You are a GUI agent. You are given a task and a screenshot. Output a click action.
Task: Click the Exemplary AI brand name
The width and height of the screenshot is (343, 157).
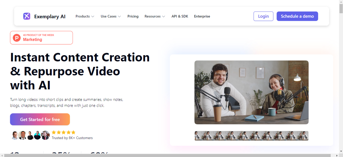pyautogui.click(x=50, y=17)
